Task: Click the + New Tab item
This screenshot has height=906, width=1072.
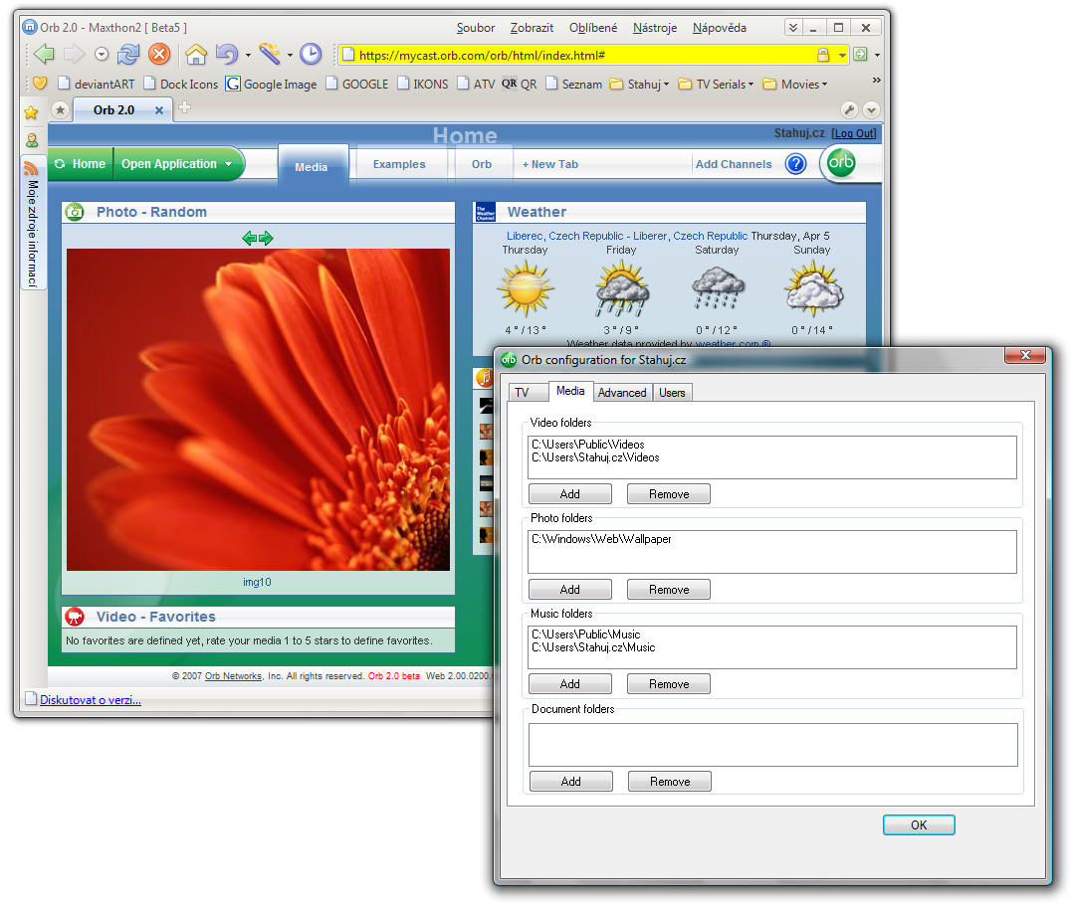Action: 550,164
